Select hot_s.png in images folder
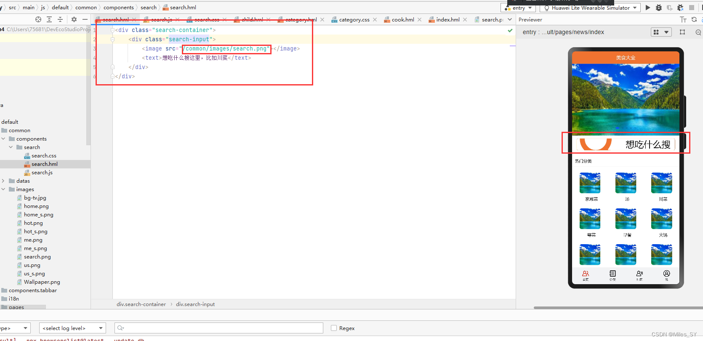 (35, 232)
